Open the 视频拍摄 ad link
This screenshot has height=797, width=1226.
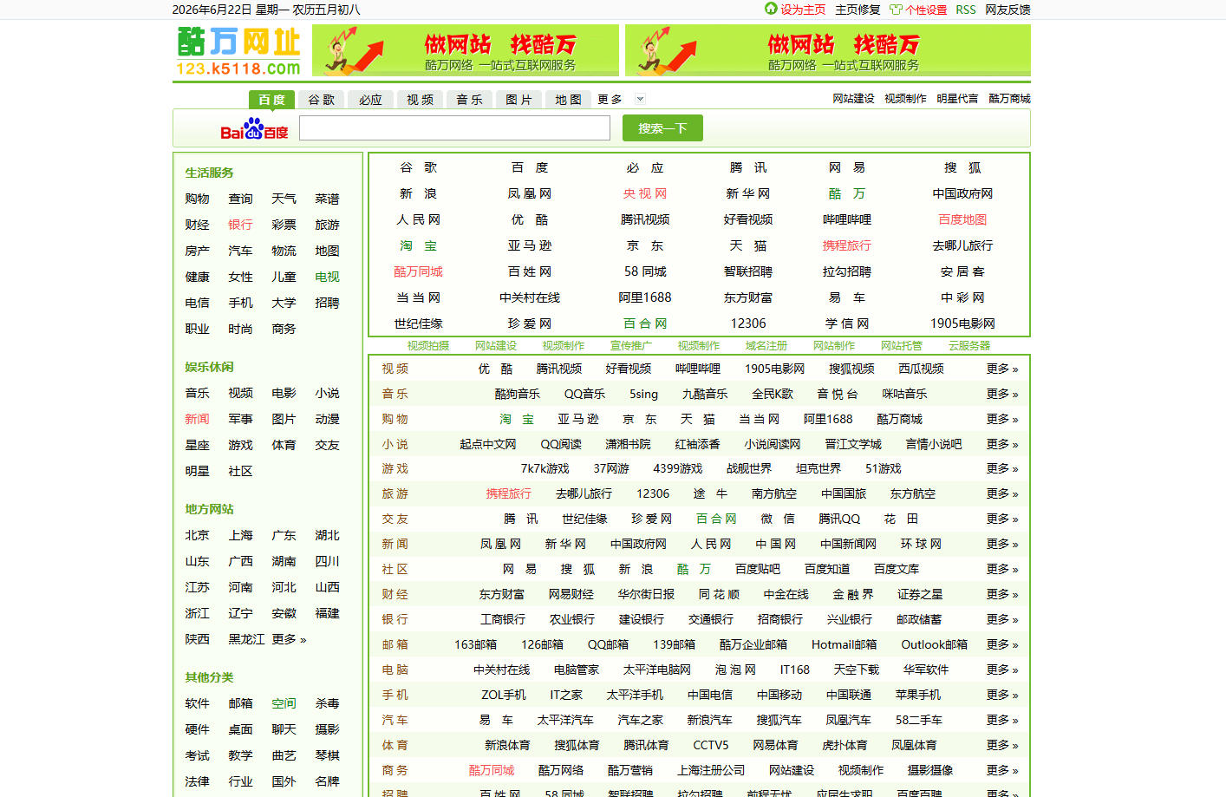pyautogui.click(x=428, y=345)
